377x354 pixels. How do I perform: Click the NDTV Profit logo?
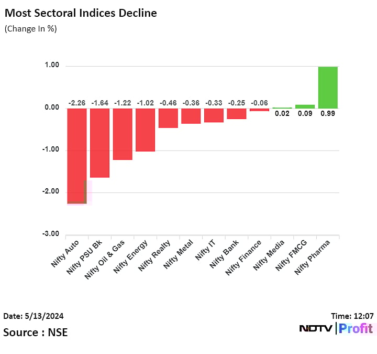tap(337, 329)
